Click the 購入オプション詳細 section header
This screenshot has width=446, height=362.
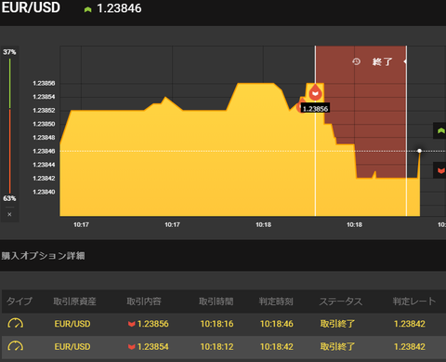[x=43, y=256]
